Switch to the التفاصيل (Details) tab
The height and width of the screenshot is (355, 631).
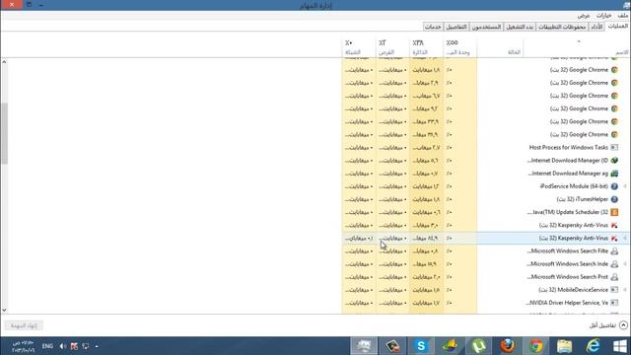pos(456,27)
